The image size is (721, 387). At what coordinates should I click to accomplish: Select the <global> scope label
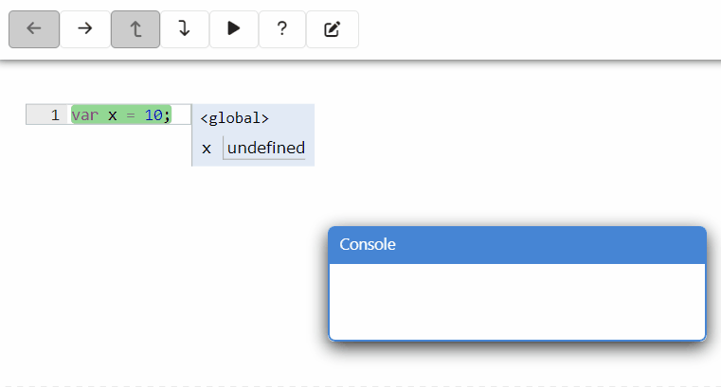click(234, 118)
